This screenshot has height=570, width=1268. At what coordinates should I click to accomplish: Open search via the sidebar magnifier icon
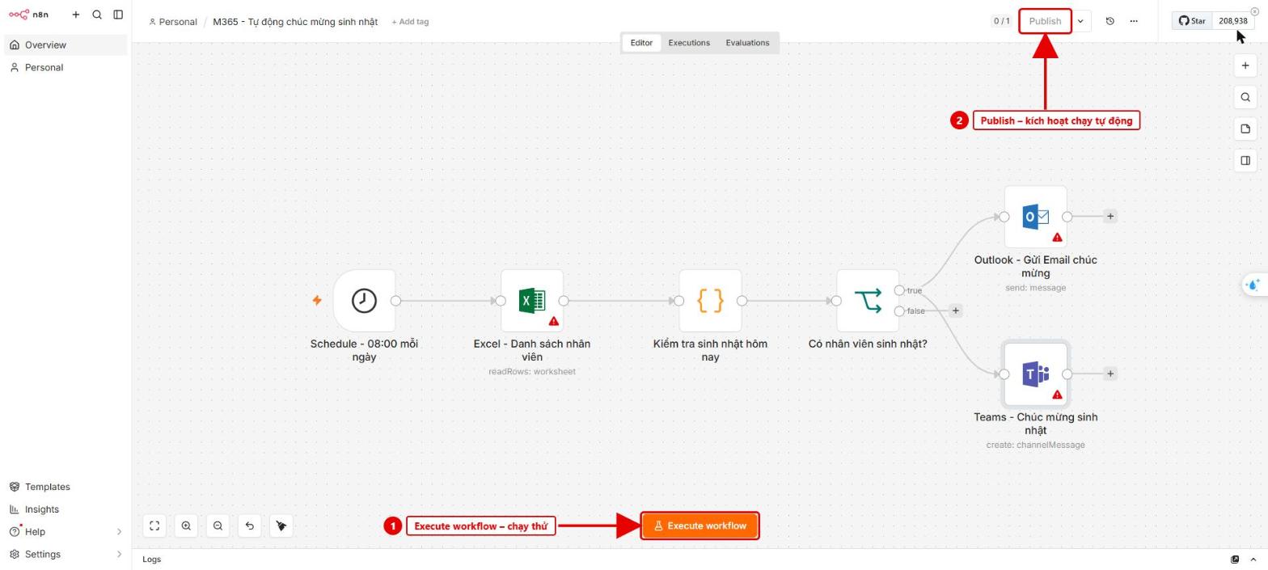coord(97,15)
